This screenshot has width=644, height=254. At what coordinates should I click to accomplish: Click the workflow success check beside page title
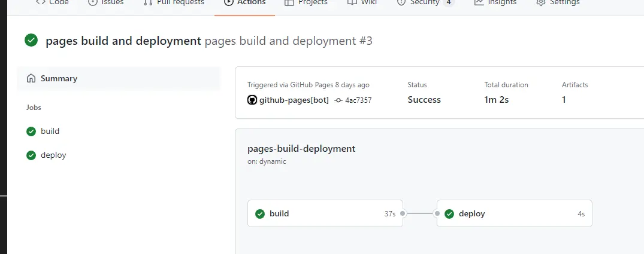(31, 41)
